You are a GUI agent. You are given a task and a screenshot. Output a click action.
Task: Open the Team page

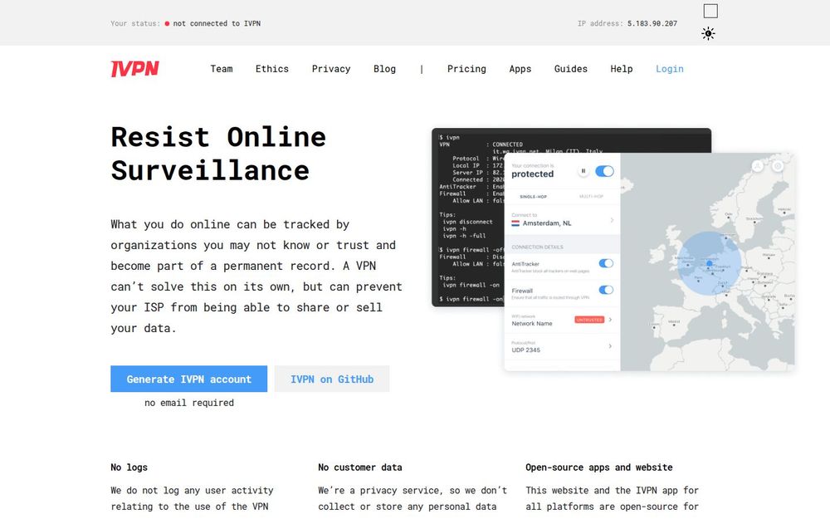pyautogui.click(x=222, y=69)
